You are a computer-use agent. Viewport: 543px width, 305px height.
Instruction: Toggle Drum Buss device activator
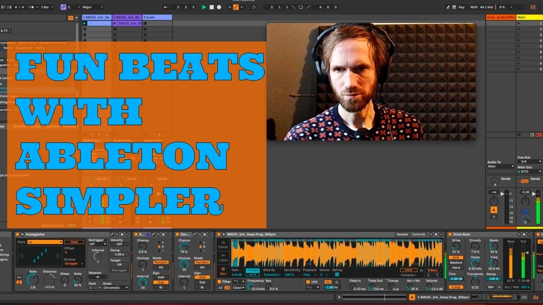[x=450, y=234]
